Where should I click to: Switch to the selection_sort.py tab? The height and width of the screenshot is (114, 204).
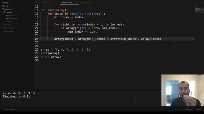[x=67, y=2]
